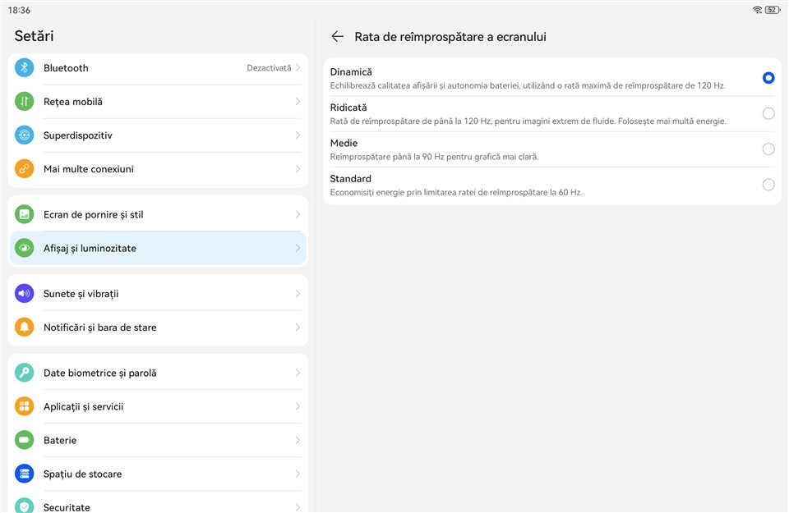The width and height of the screenshot is (789, 513).
Task: Open the Afișaj și luminozitate menu item
Action: click(x=156, y=249)
